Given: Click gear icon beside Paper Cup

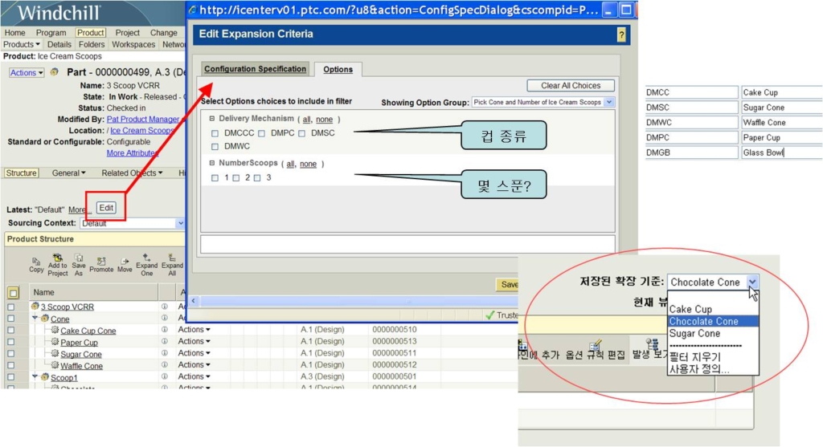Looking at the screenshot, I should (55, 342).
